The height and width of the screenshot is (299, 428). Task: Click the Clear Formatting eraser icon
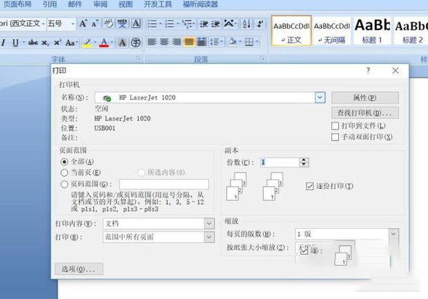109,24
